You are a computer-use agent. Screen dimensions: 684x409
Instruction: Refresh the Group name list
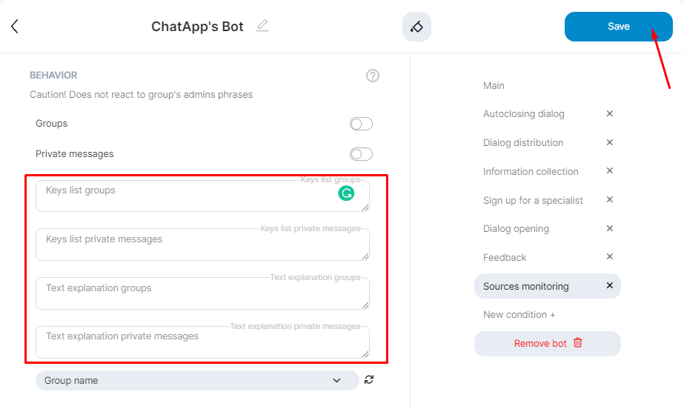[369, 380]
